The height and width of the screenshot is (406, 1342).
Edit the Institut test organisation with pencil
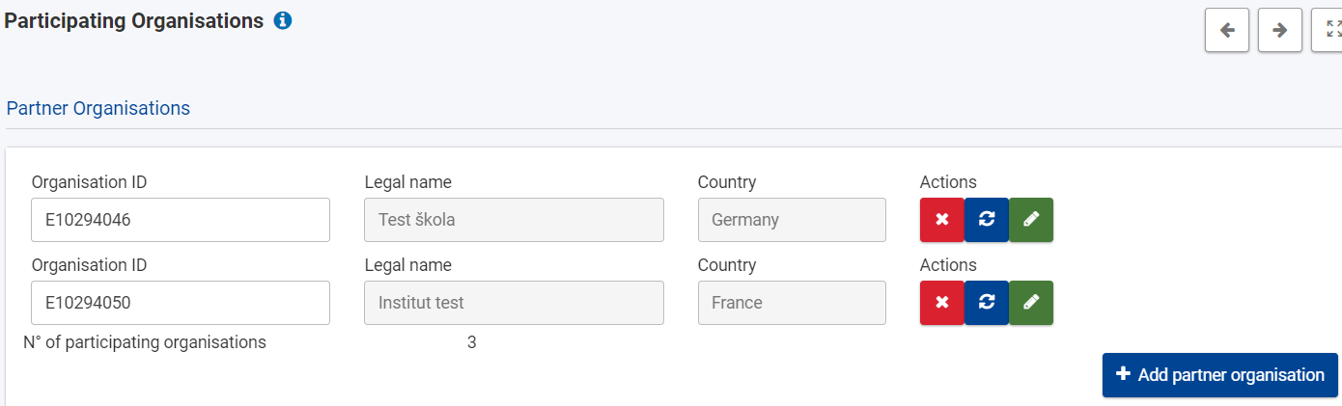pyautogui.click(x=1031, y=303)
